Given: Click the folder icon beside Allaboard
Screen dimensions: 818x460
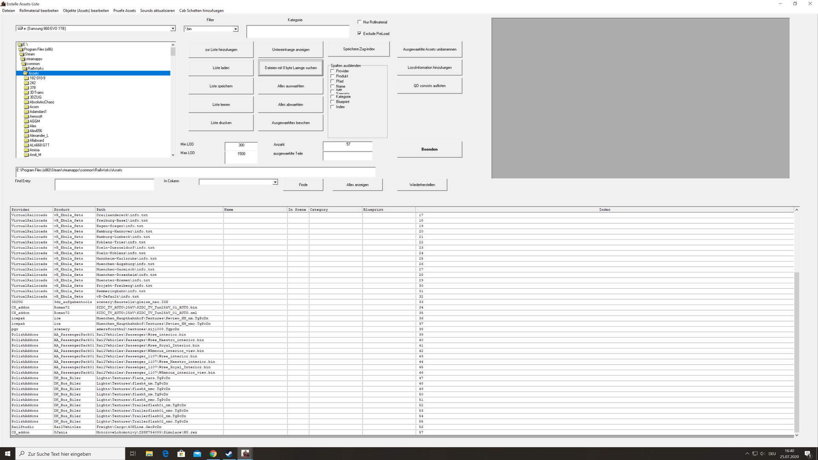Looking at the screenshot, I should coord(26,141).
